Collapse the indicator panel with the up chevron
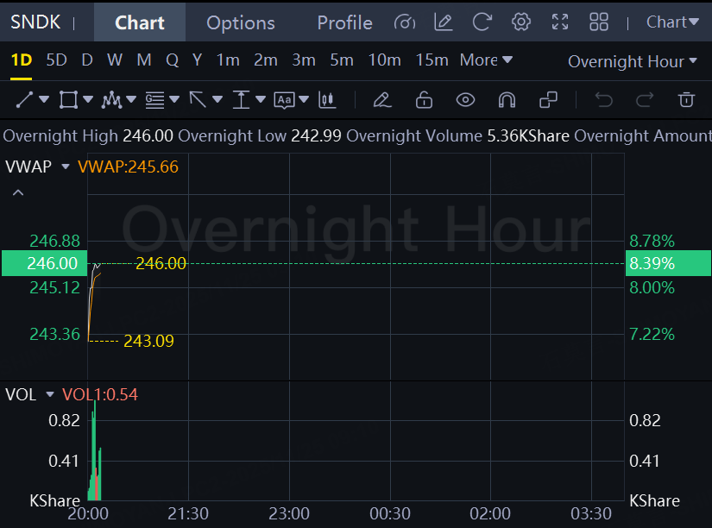This screenshot has width=712, height=528. tap(16, 193)
